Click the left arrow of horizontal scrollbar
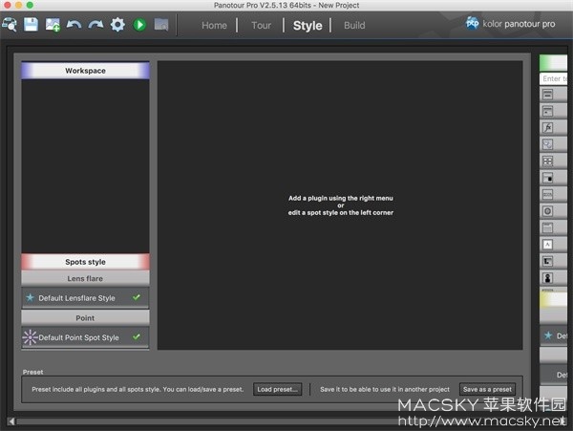This screenshot has width=573, height=431. (11, 421)
